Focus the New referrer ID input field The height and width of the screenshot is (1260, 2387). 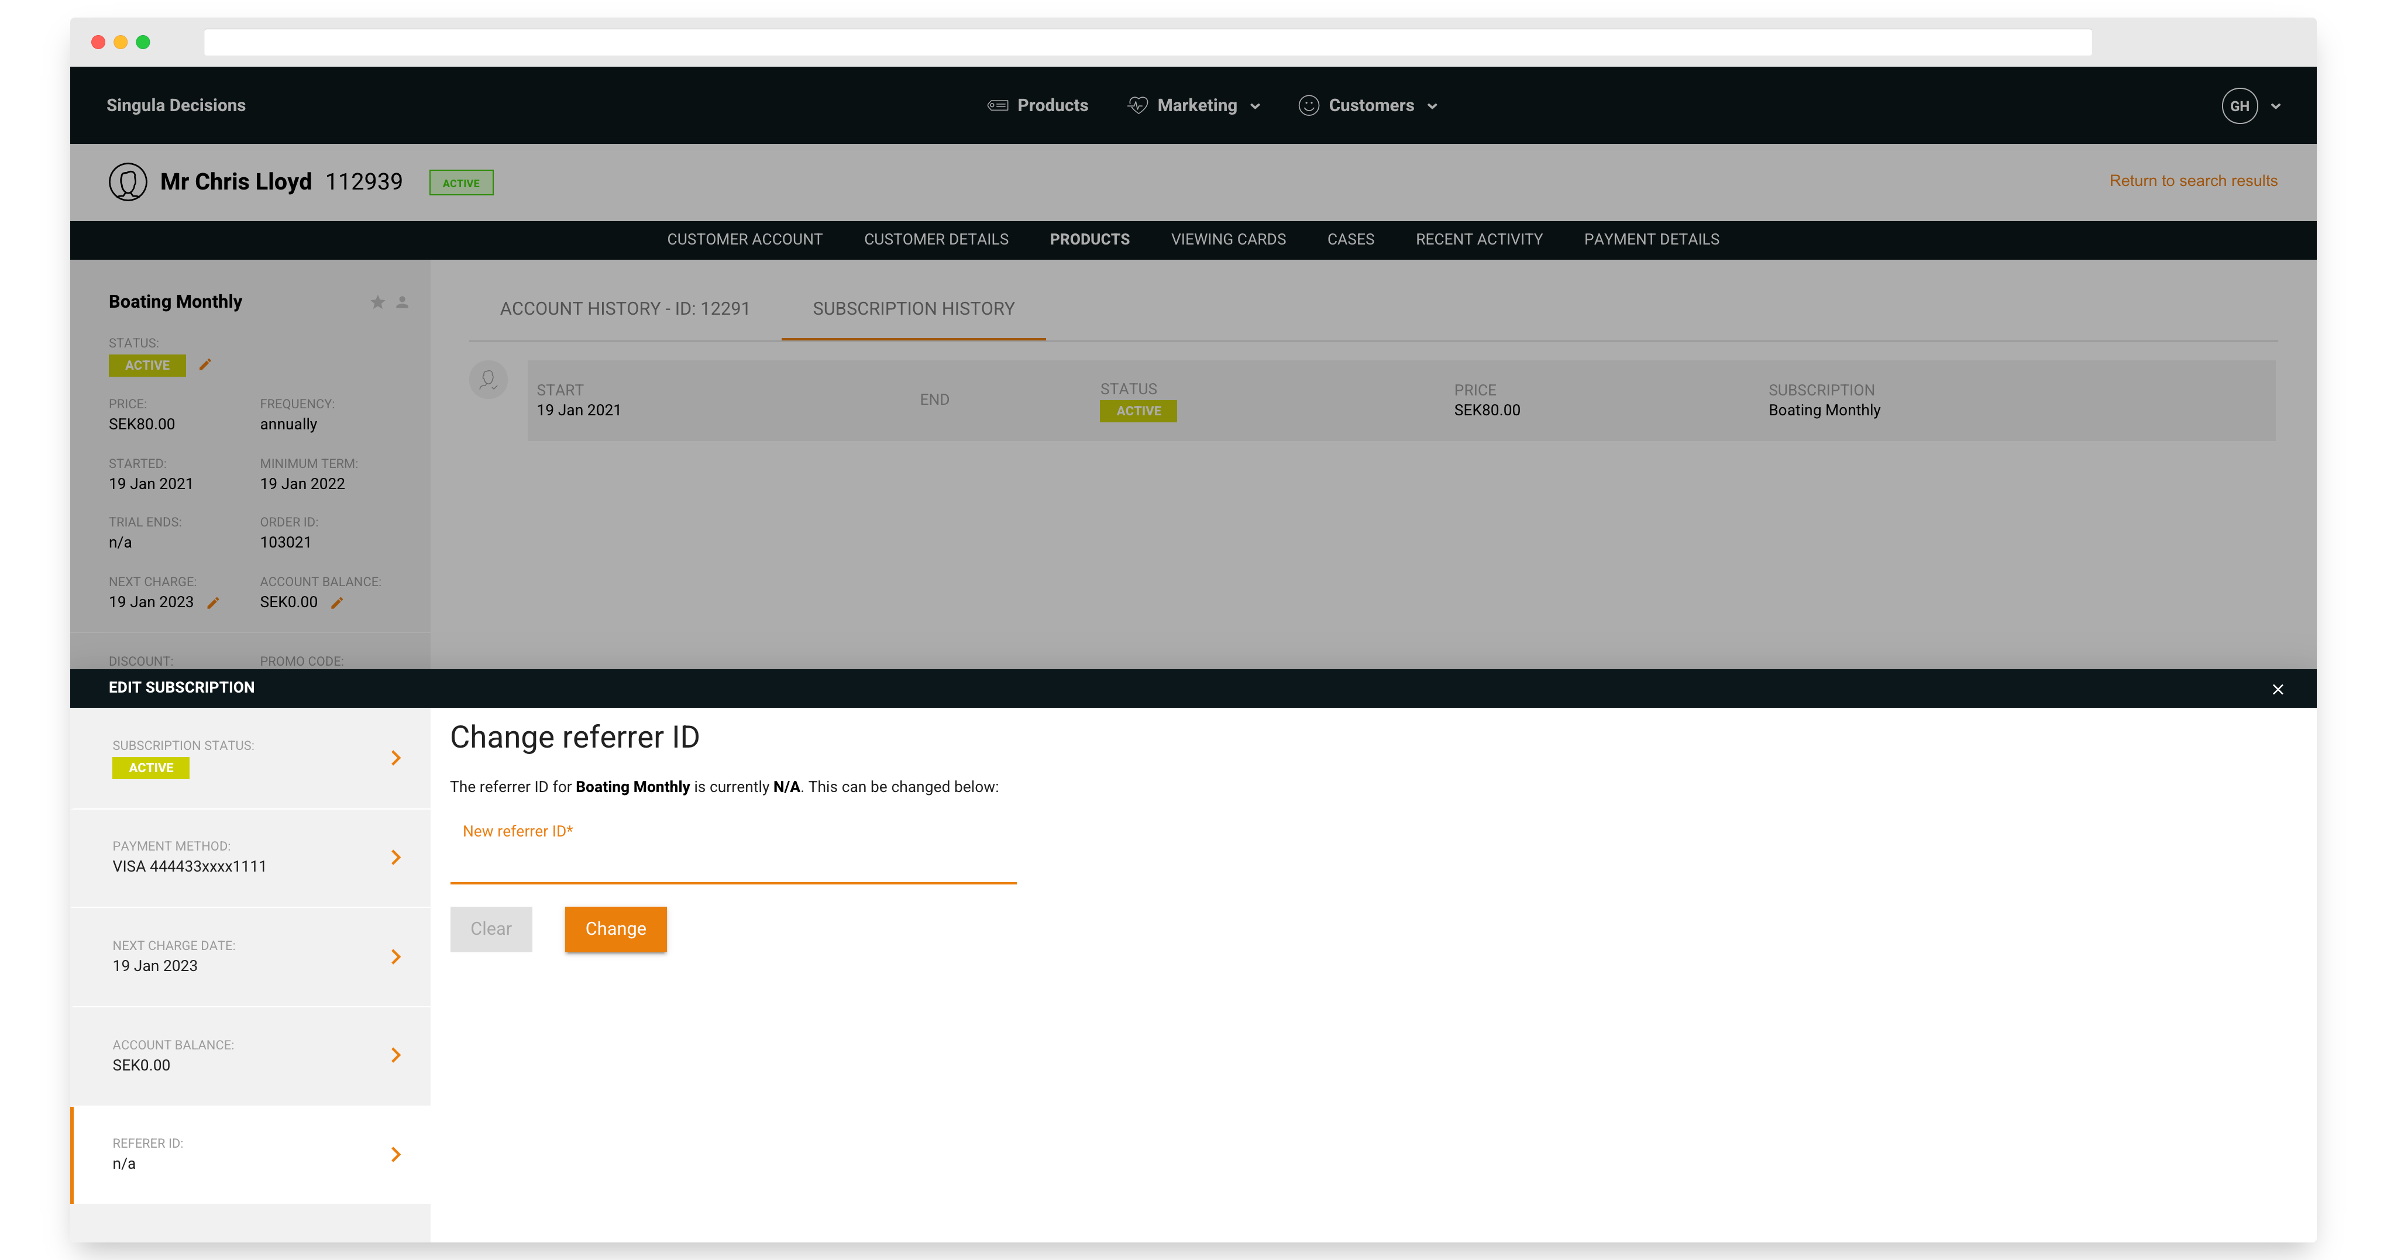pos(732,862)
